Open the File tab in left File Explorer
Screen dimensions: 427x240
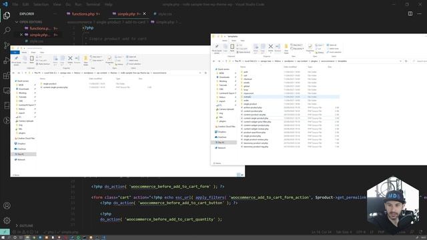(x=15, y=52)
